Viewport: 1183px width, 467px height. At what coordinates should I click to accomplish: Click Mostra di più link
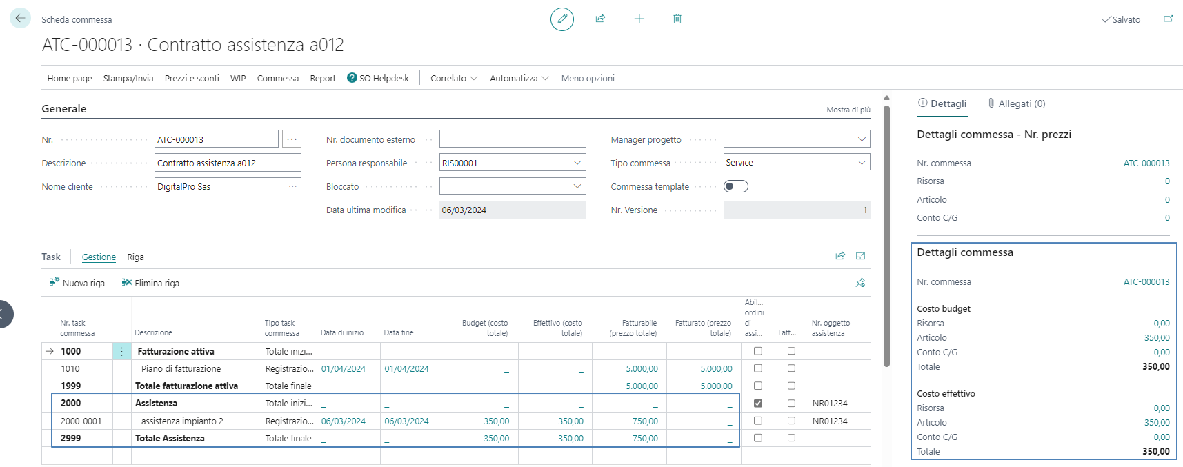[x=848, y=110]
